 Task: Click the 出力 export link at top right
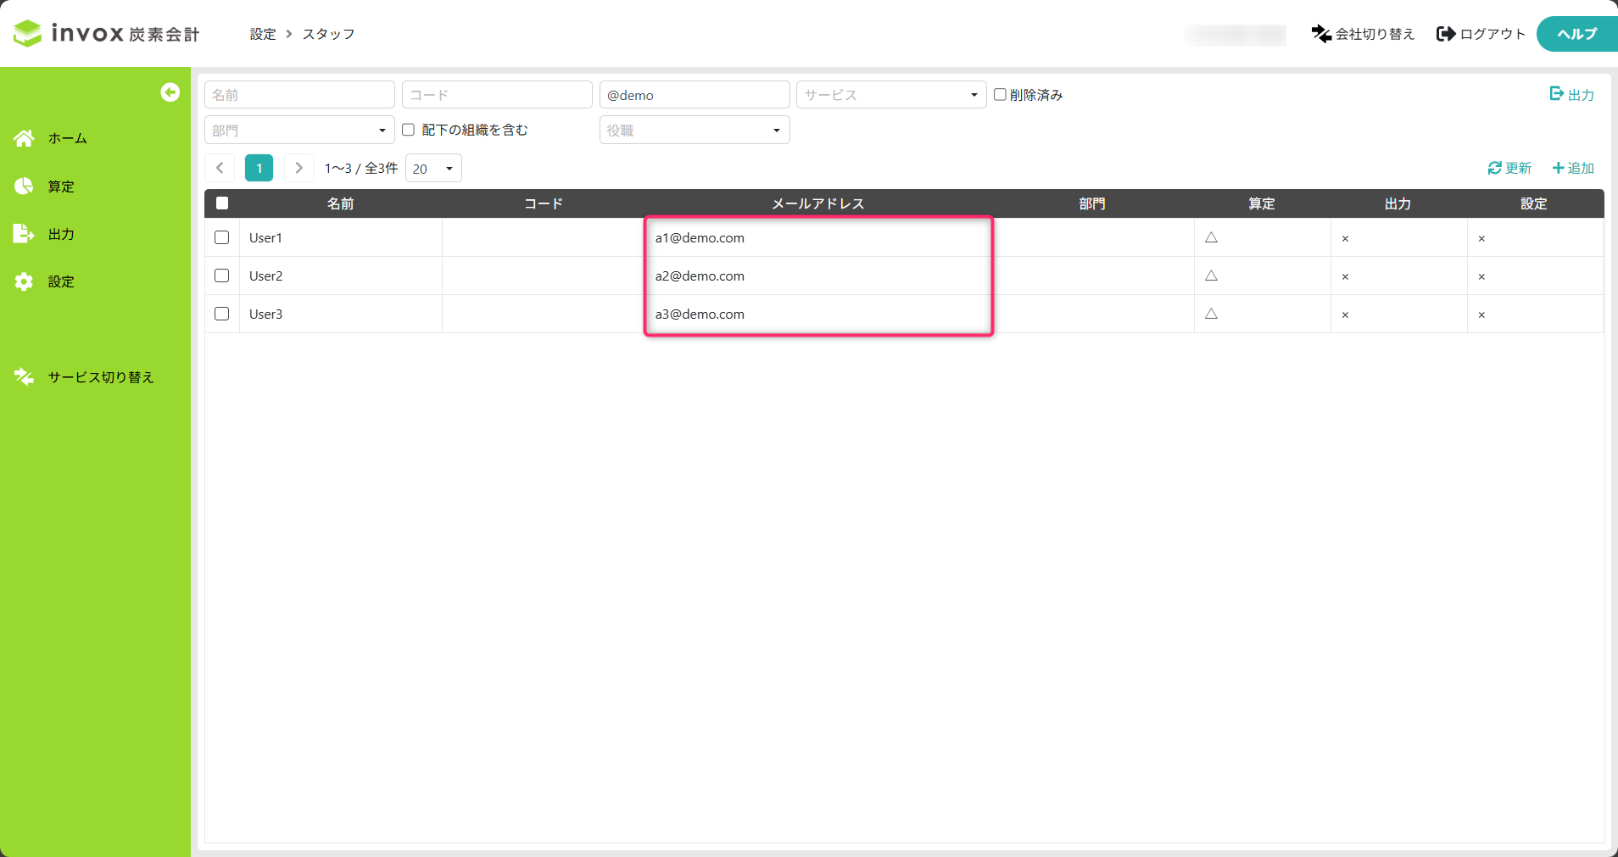point(1572,94)
